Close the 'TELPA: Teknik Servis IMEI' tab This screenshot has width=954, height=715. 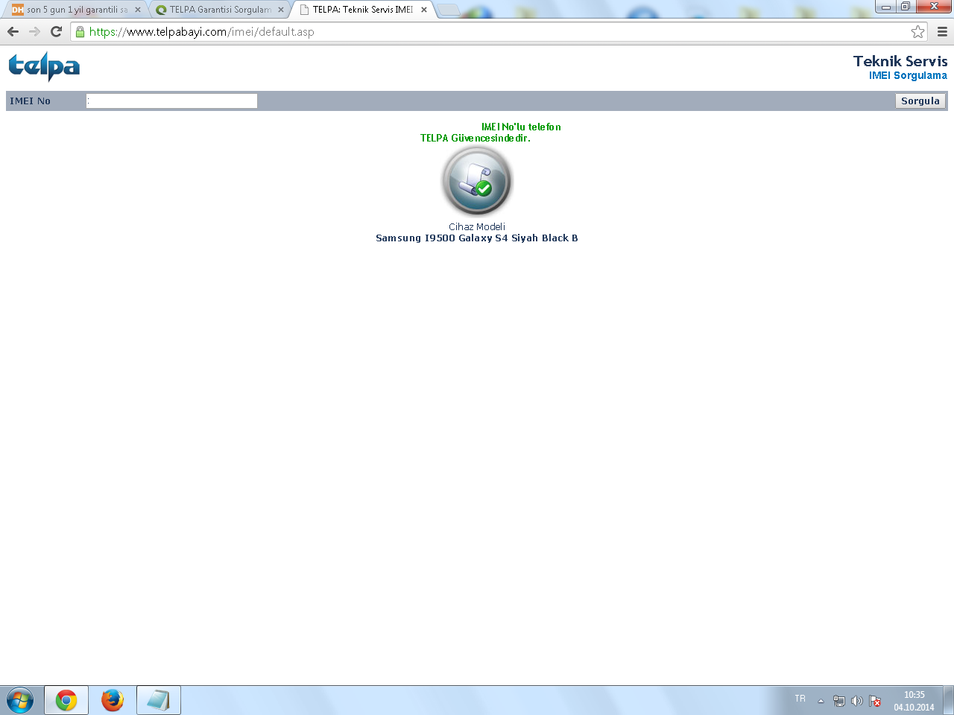424,10
